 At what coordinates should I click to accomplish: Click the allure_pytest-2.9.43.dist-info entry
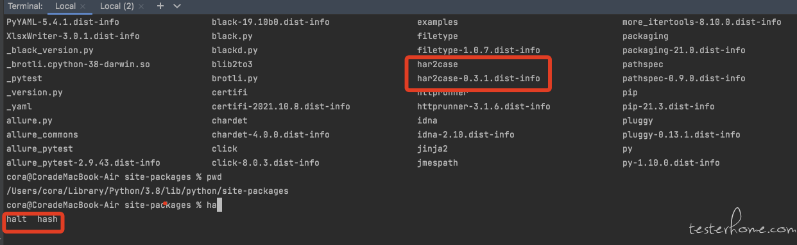coord(83,163)
